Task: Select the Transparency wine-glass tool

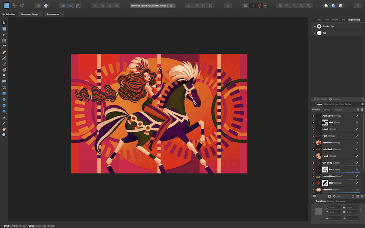Action: click(4, 76)
